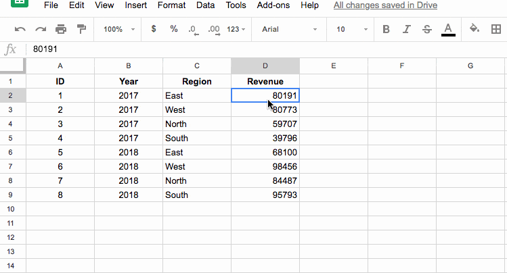Select column G header
The width and height of the screenshot is (507, 273).
[x=470, y=66]
